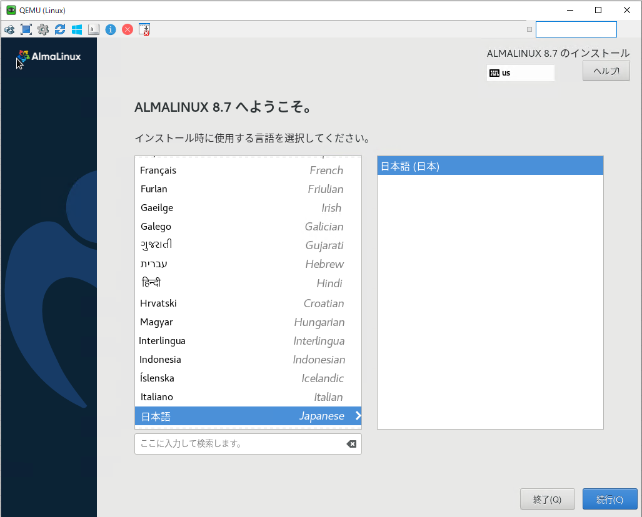Choose Italiano (Italian) language
642x517 pixels.
click(248, 397)
